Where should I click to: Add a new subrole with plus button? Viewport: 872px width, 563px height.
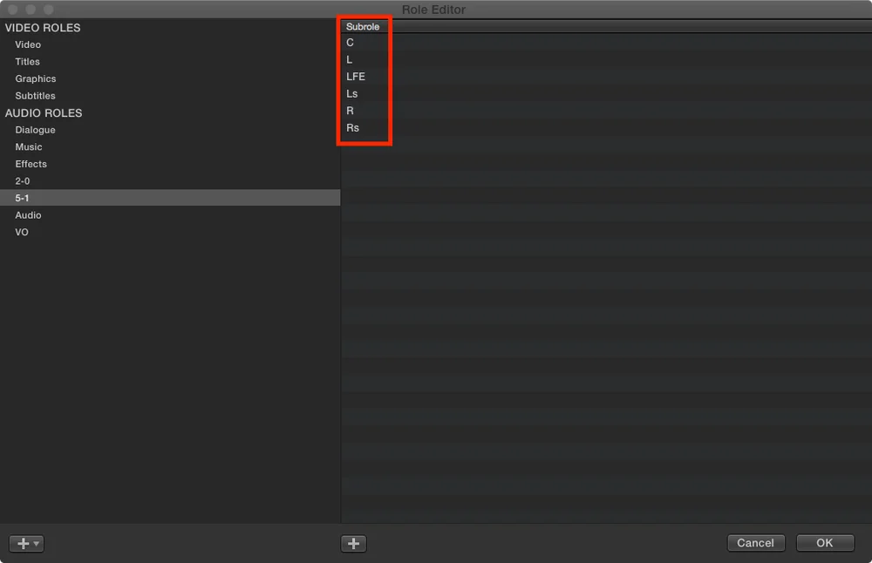[354, 543]
